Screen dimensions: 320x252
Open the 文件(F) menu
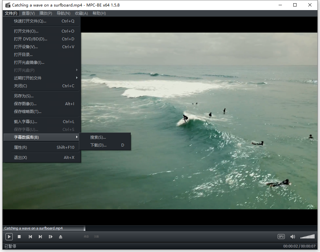tap(11, 13)
